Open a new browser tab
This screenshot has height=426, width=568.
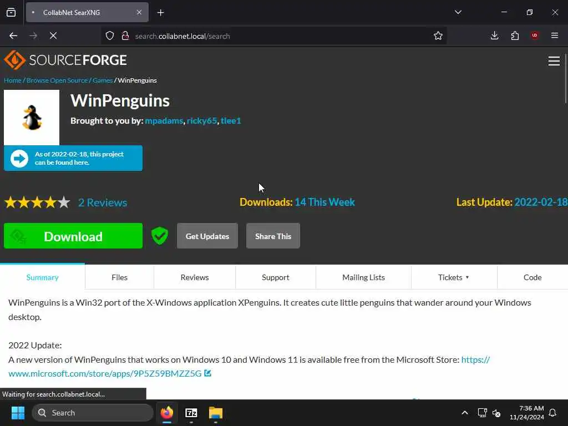click(x=160, y=13)
